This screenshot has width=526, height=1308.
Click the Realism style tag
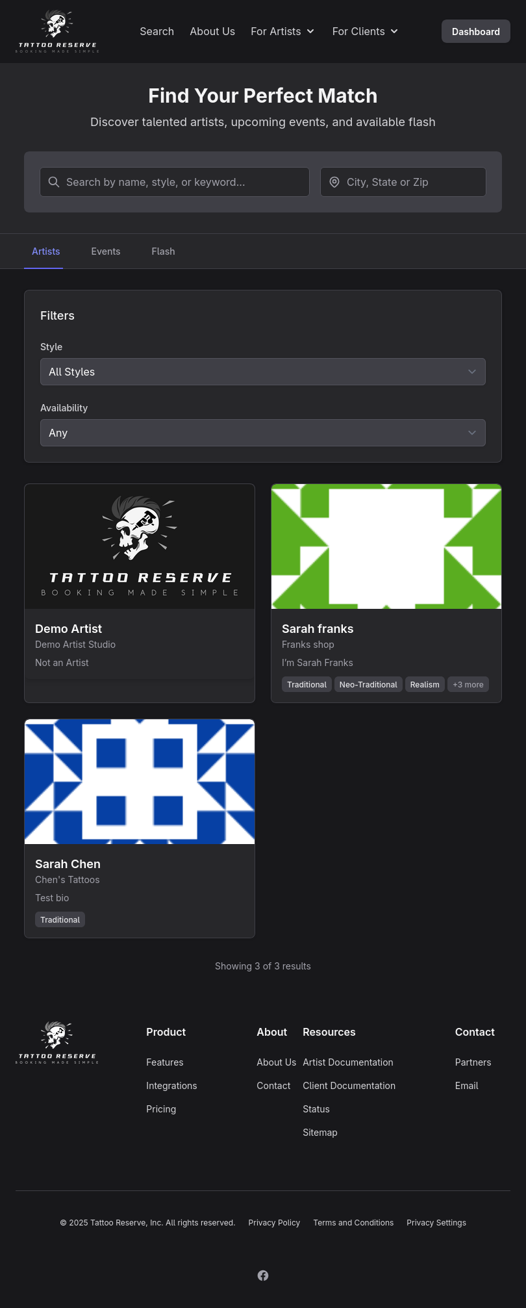click(425, 684)
